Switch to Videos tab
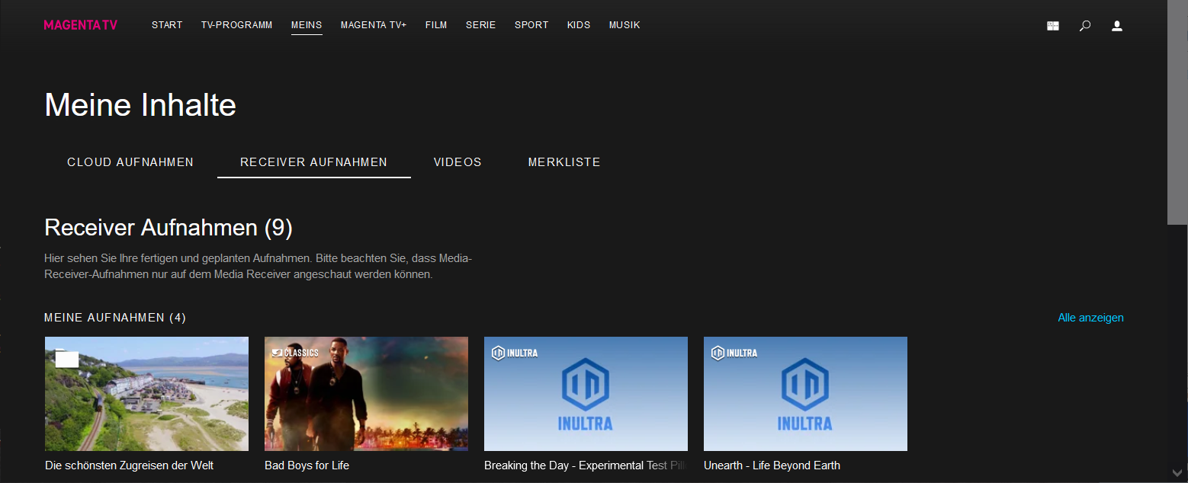The height and width of the screenshot is (483, 1188). point(458,162)
